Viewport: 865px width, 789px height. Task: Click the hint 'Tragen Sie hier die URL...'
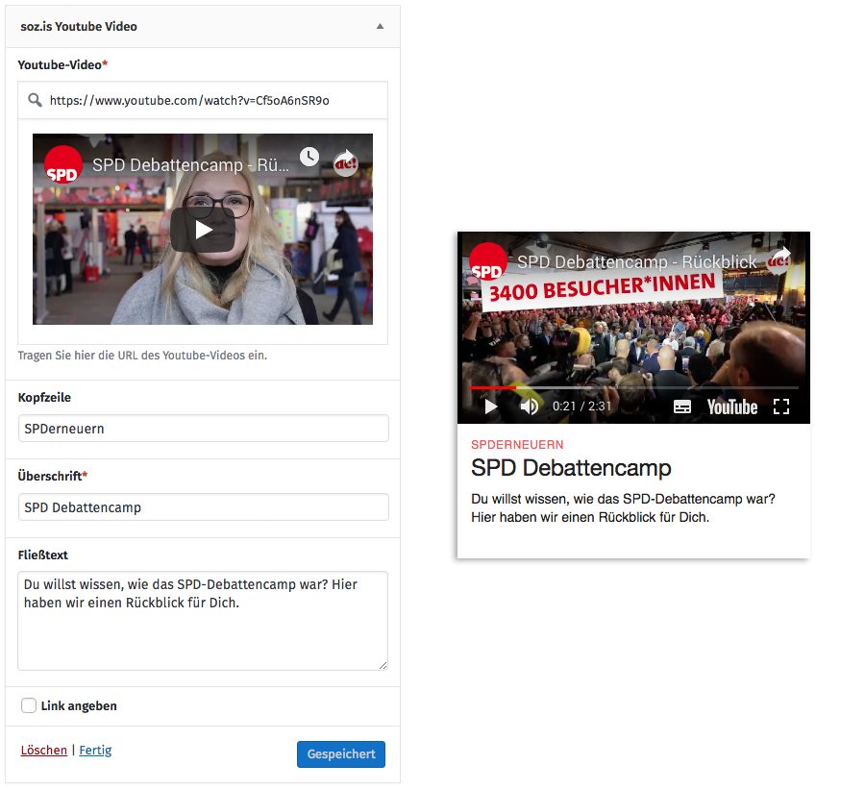142,356
